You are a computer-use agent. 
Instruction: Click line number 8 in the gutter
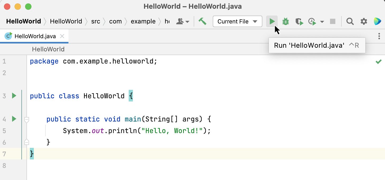tap(4, 166)
